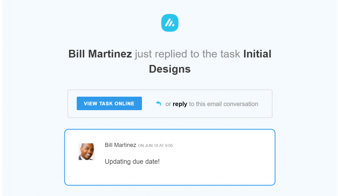The image size is (338, 196).
Task: Click Bill Martinez's profile photo
Action: [87, 151]
